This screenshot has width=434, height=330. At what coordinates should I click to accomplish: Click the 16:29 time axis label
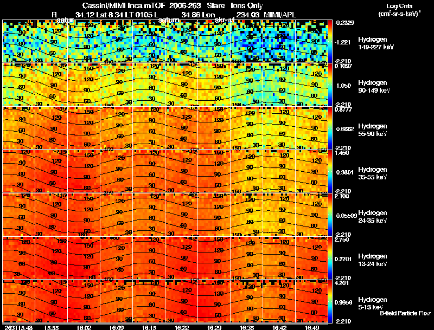214,327
